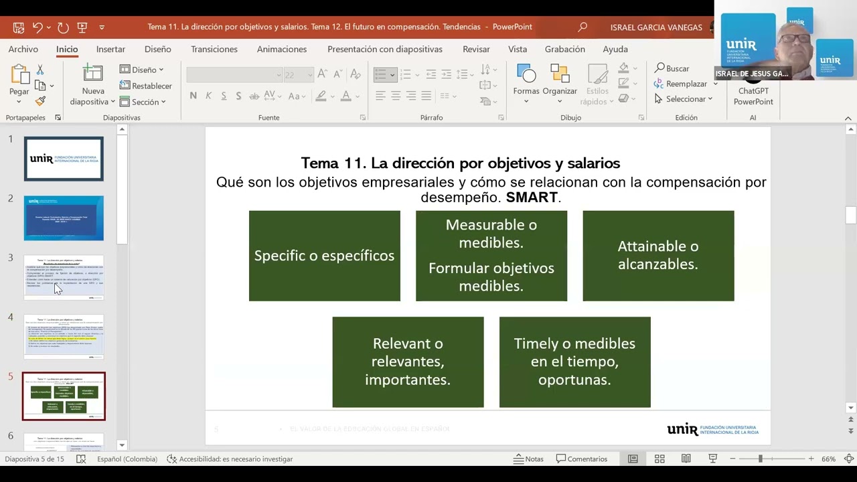Open change case Aa dropdown

pos(297,96)
